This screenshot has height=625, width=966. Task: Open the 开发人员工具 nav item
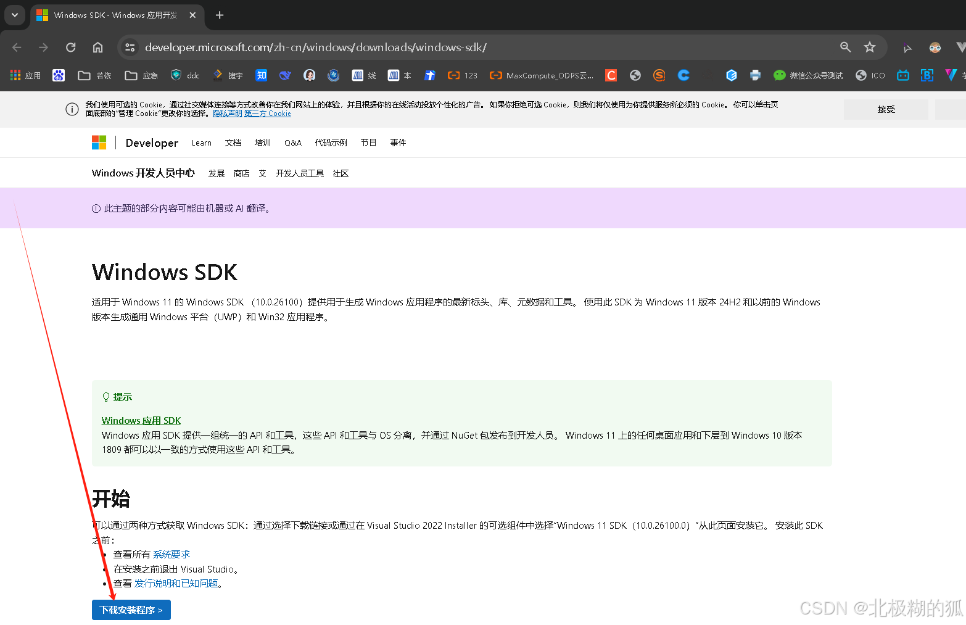coord(300,173)
